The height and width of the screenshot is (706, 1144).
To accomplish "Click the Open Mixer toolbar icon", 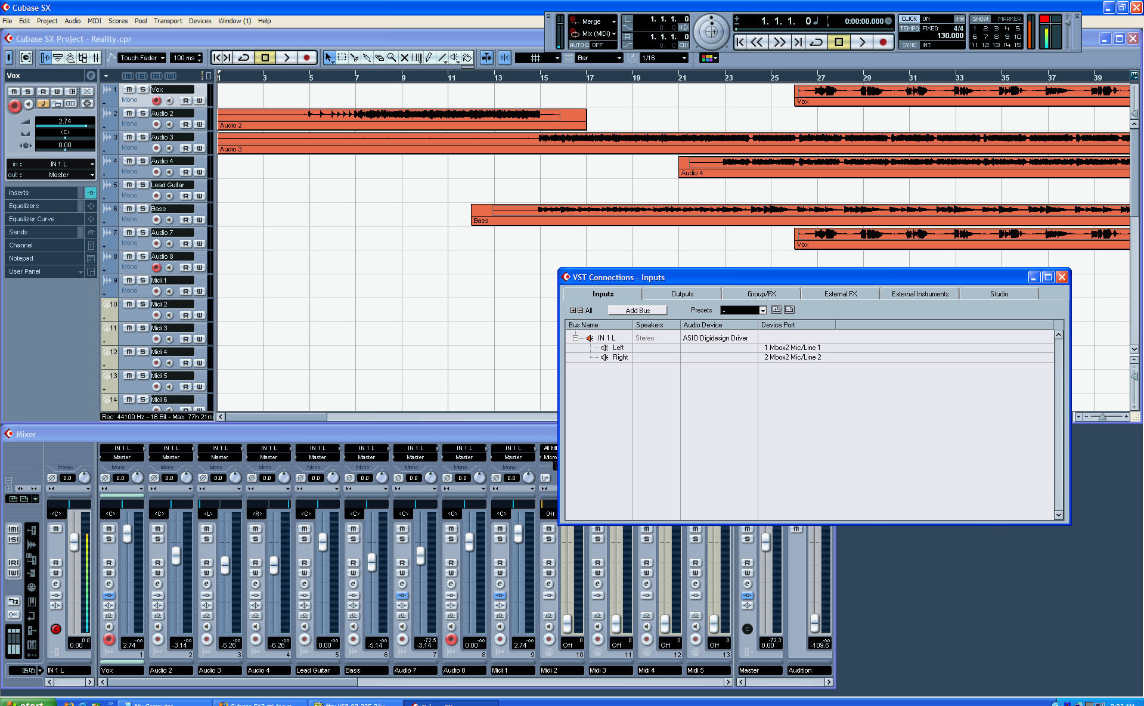I will 95,58.
